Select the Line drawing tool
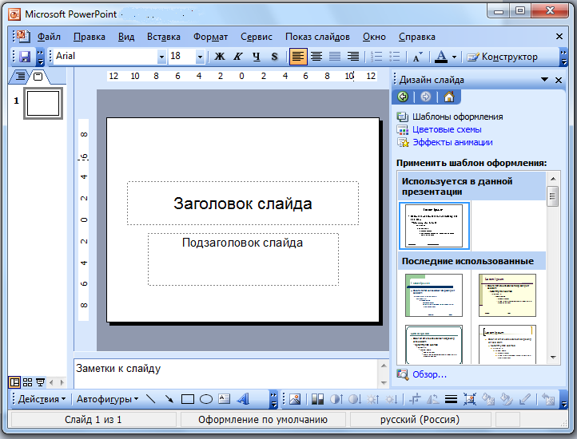 point(150,399)
